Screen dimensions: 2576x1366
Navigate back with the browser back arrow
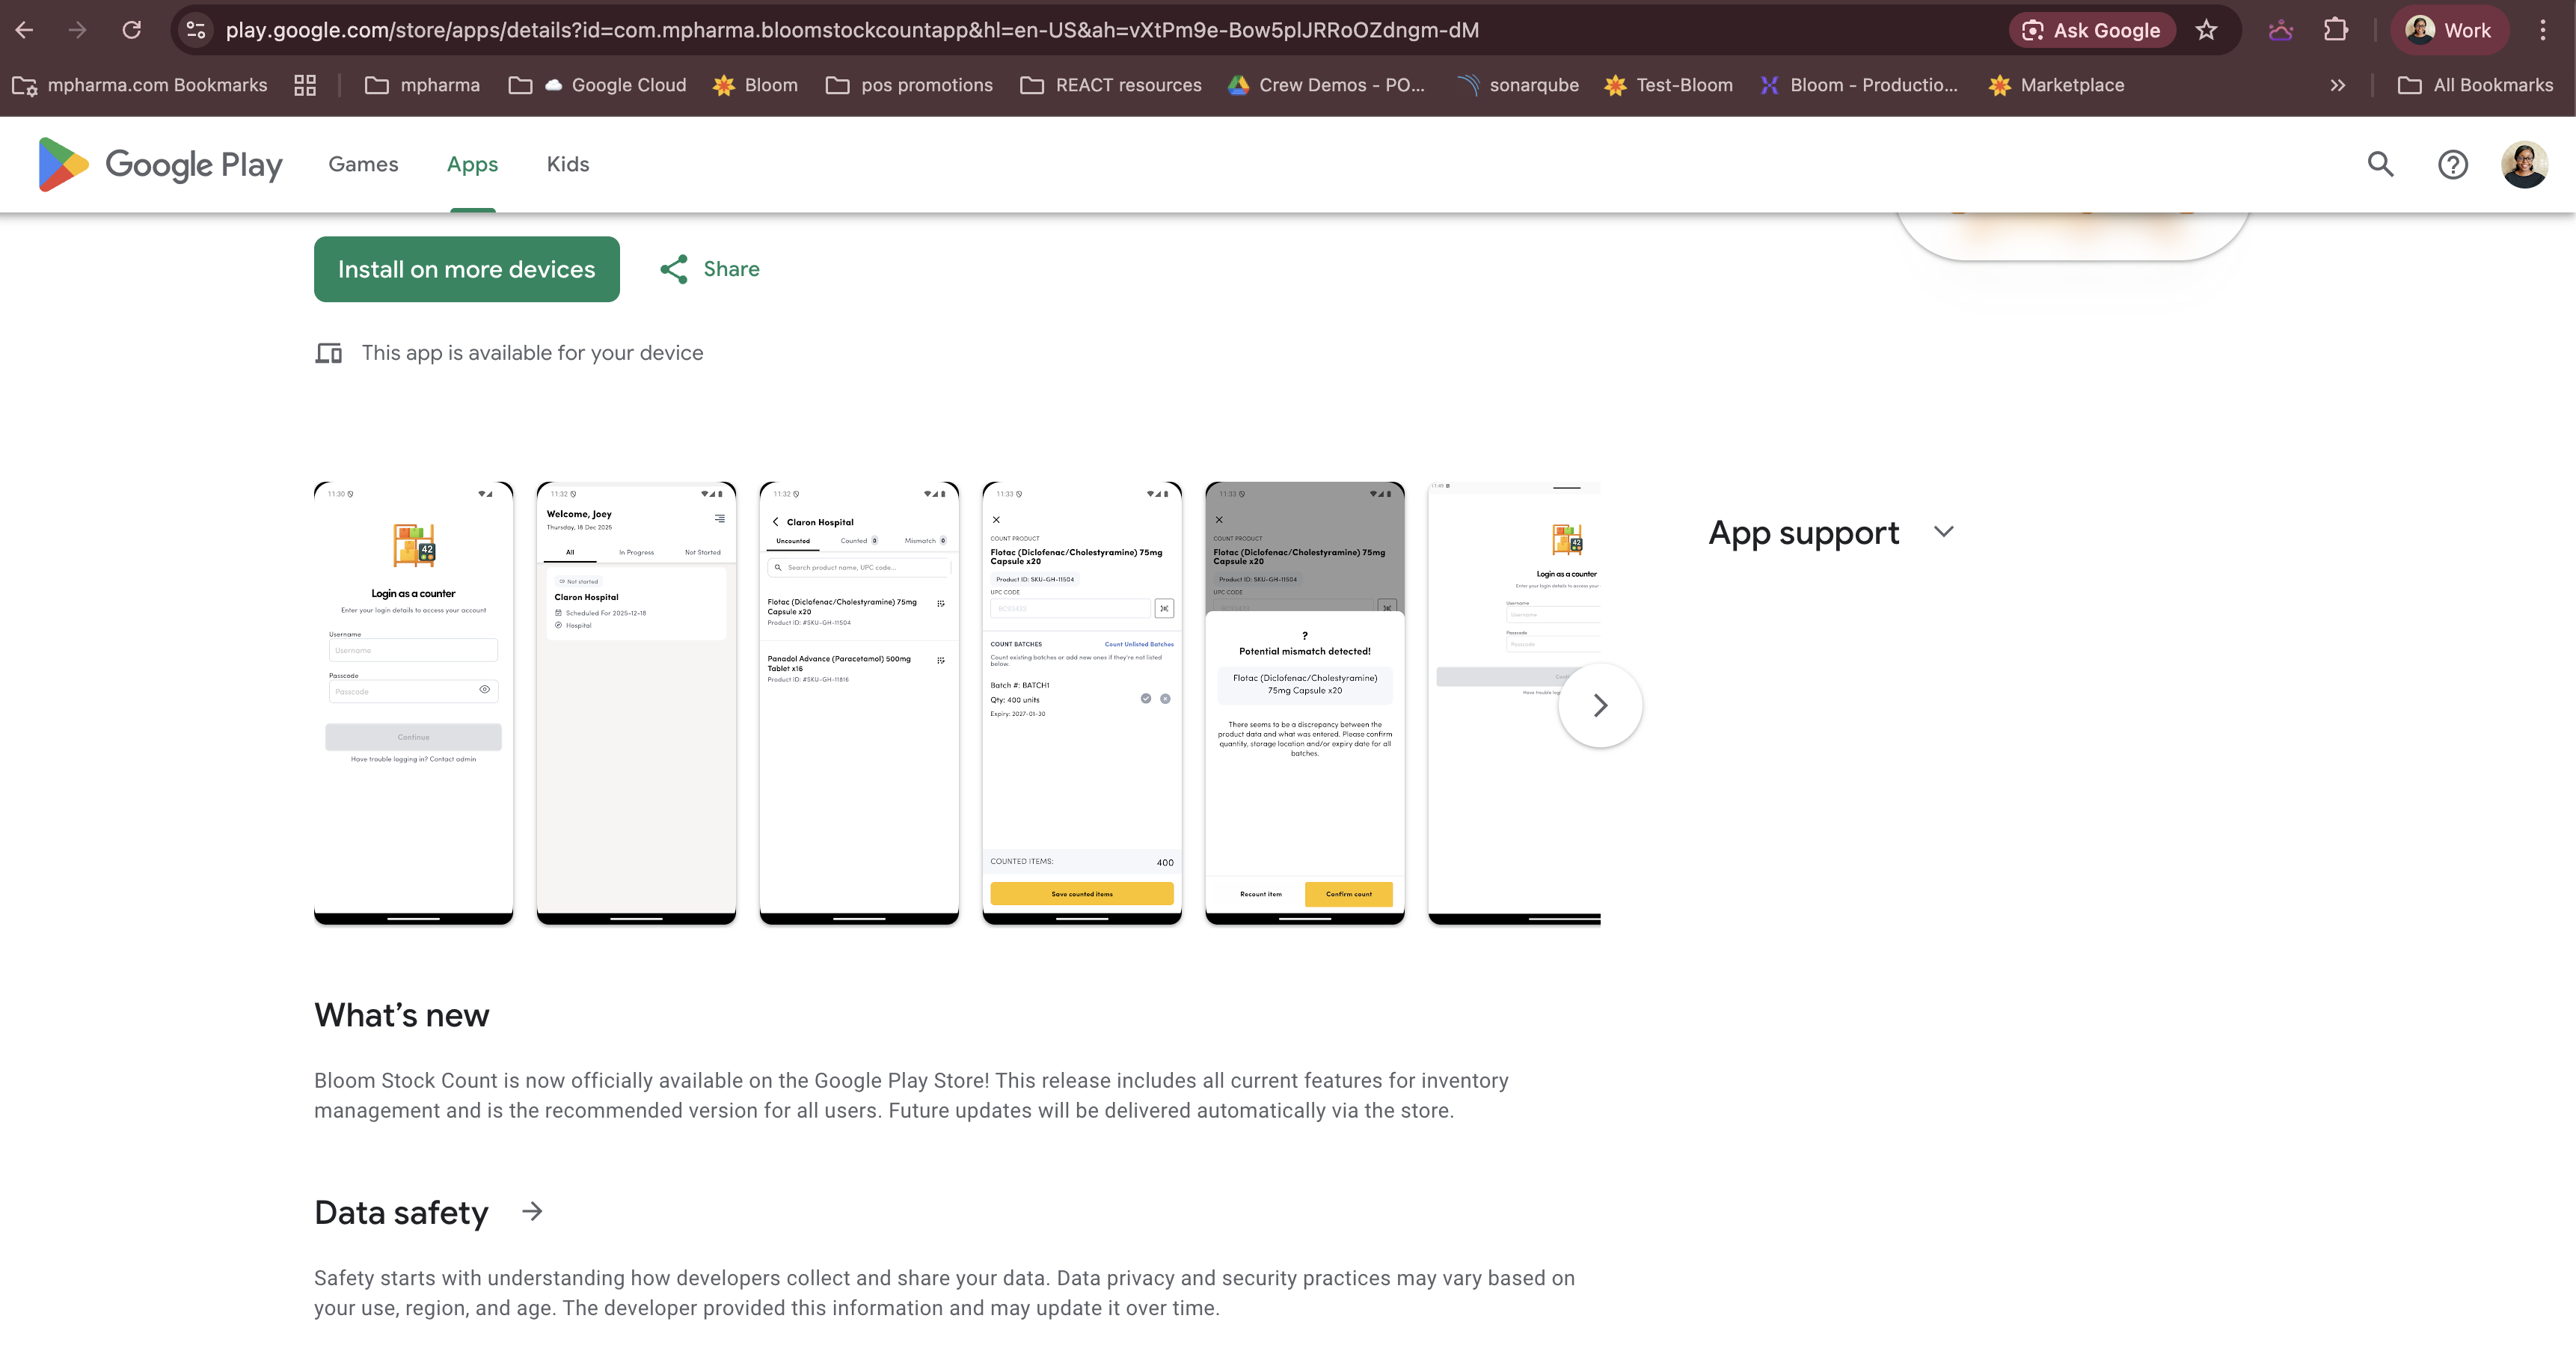coord(24,30)
